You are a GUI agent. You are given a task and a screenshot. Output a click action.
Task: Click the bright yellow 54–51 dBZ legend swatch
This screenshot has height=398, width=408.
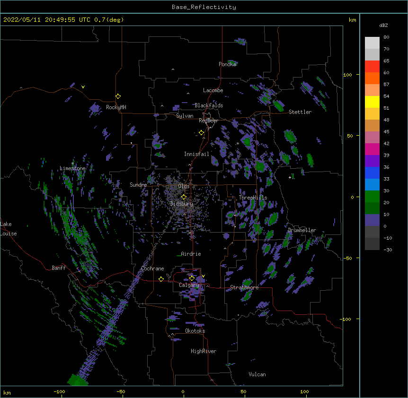point(372,102)
